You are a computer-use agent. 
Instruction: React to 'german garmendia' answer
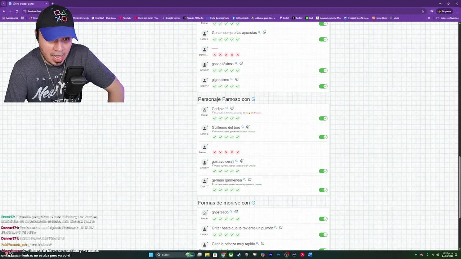250,180
